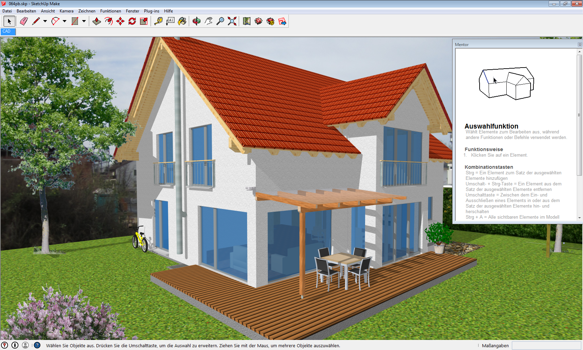This screenshot has height=350, width=583.
Task: Switch to the Orbit tool
Action: (196, 21)
